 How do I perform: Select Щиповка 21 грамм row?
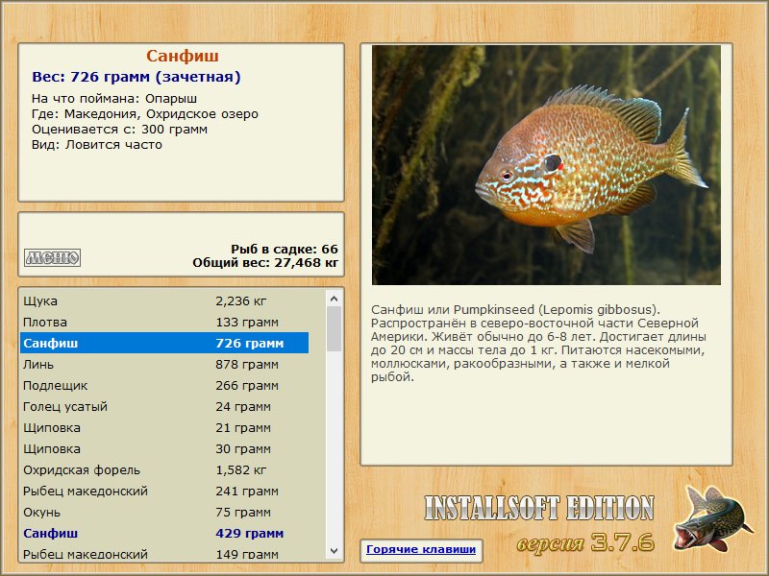point(164,427)
